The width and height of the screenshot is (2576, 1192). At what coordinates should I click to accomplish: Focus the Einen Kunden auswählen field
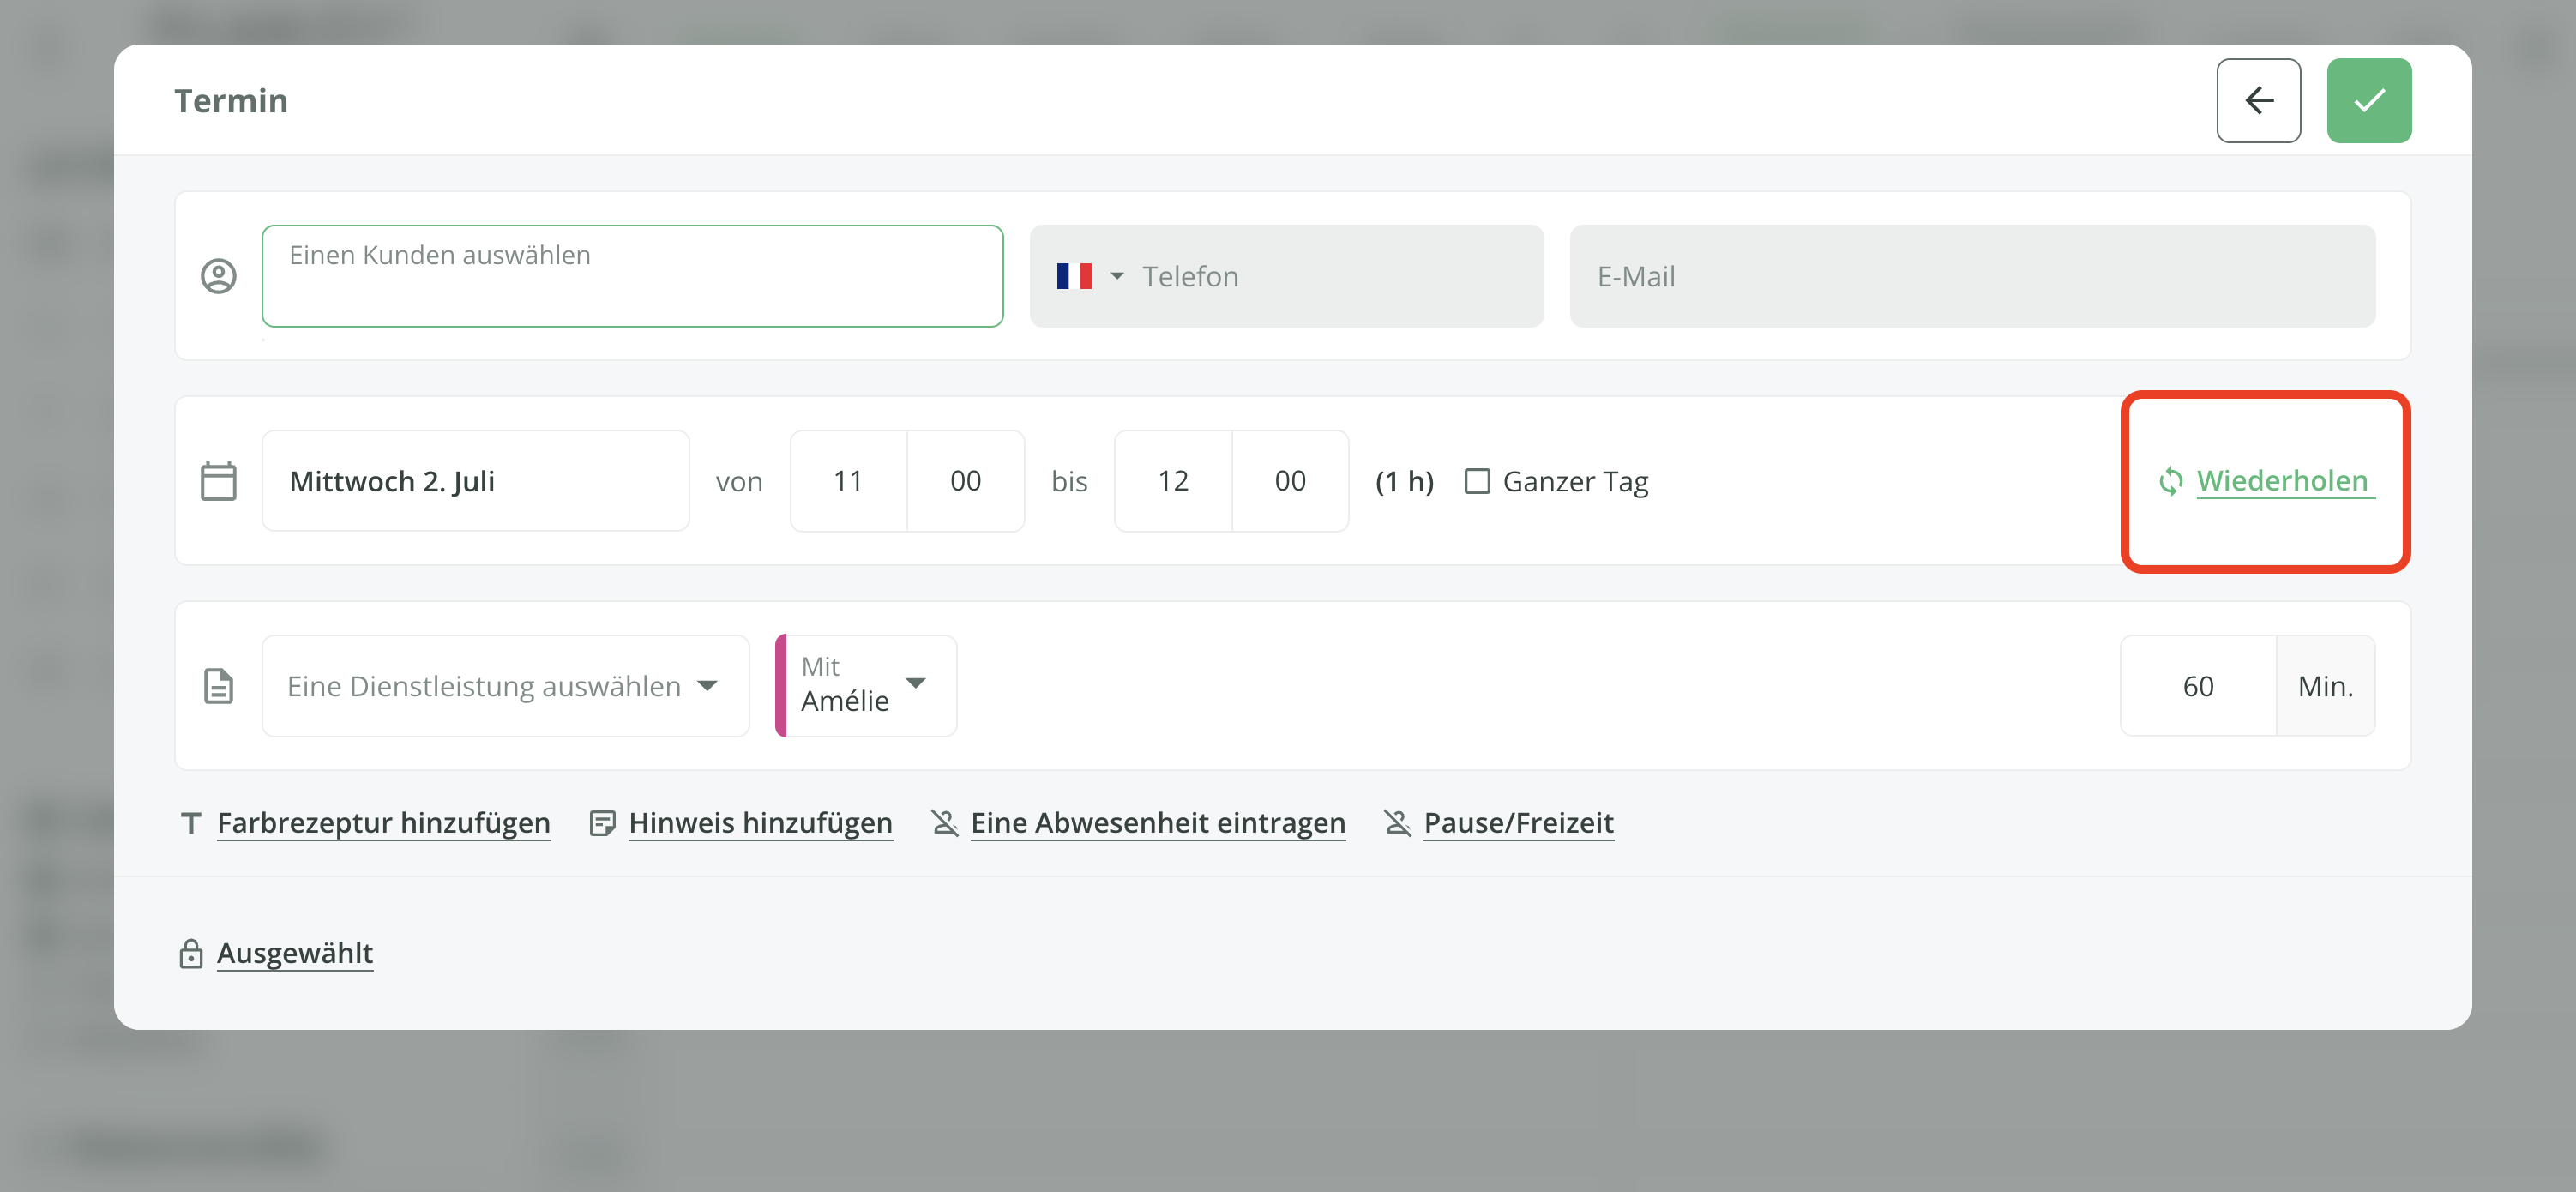point(632,276)
